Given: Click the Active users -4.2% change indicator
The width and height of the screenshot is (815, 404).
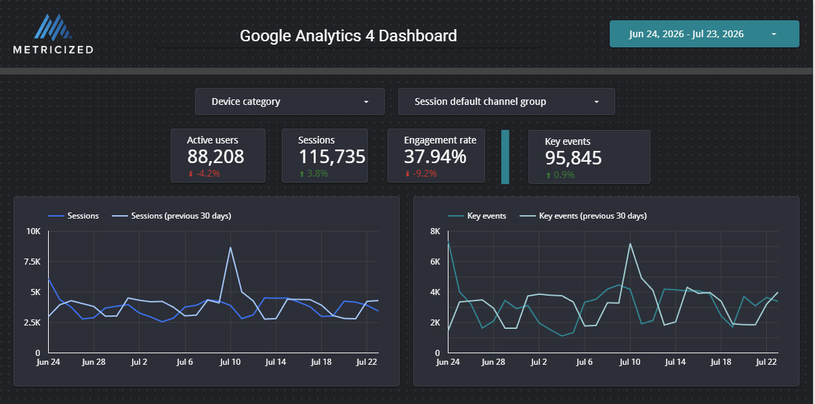Looking at the screenshot, I should (x=204, y=173).
